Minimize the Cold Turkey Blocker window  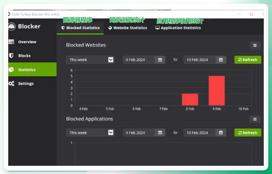pos(239,14)
